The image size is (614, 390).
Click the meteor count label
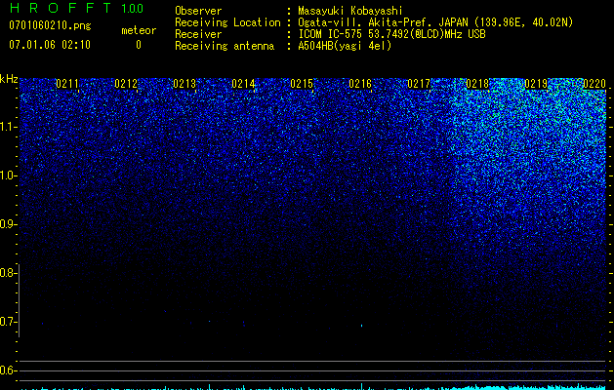(139, 30)
